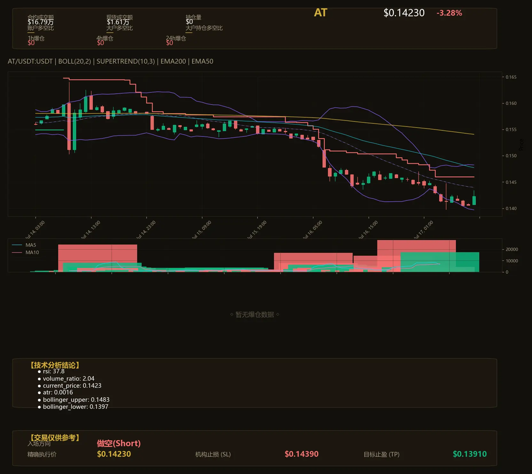This screenshot has width=532, height=474.
Task: Select the $0.14230 header price
Action: 404,13
